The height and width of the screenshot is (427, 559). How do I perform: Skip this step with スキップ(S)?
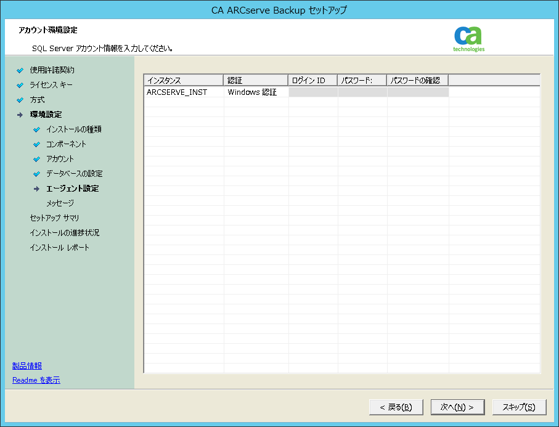519,407
